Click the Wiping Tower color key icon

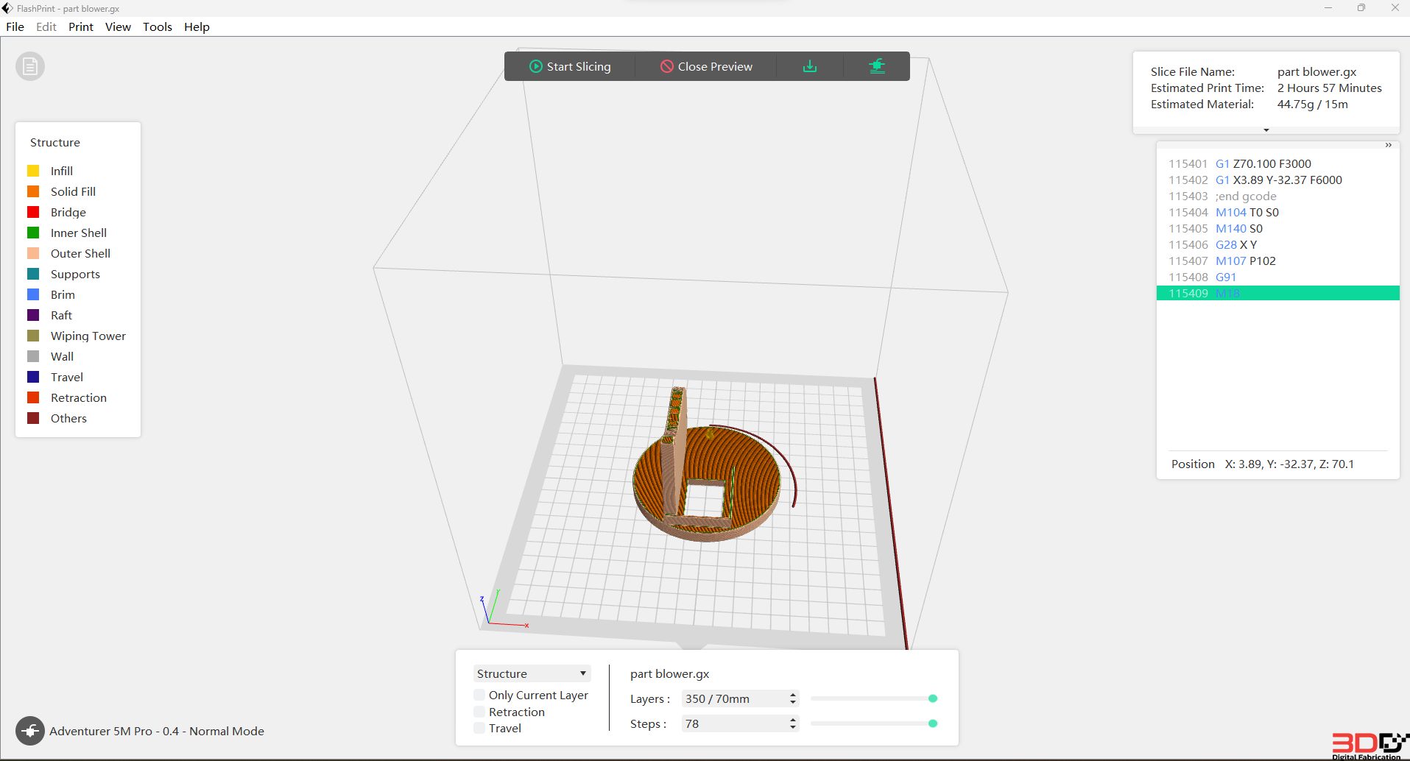click(33, 336)
